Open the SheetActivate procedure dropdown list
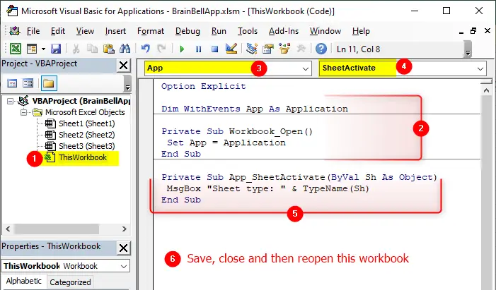 [480, 68]
